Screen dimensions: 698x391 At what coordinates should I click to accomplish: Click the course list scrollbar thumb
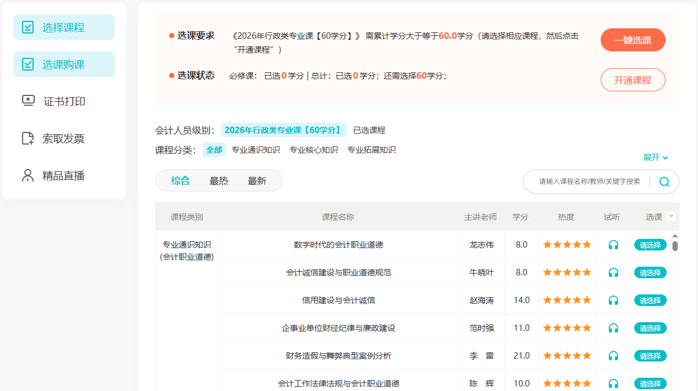pyautogui.click(x=675, y=246)
